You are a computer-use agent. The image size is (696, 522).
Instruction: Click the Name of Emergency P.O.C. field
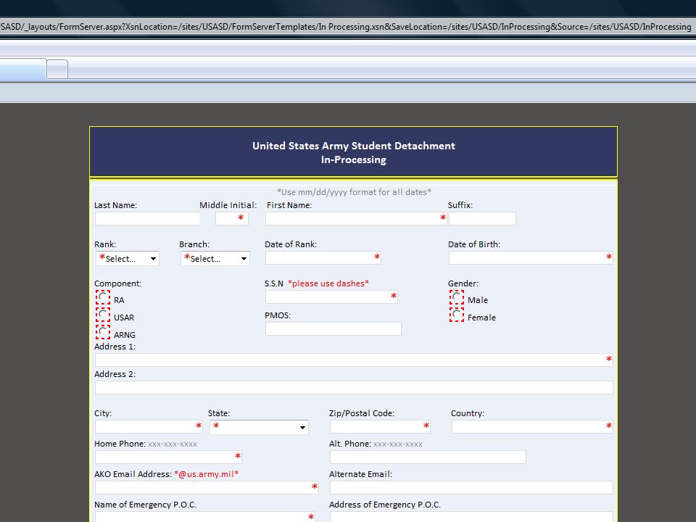click(x=205, y=517)
